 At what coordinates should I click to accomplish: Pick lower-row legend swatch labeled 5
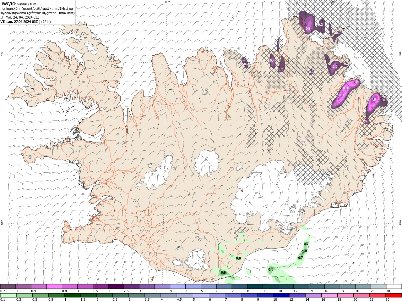[x=200, y=295]
